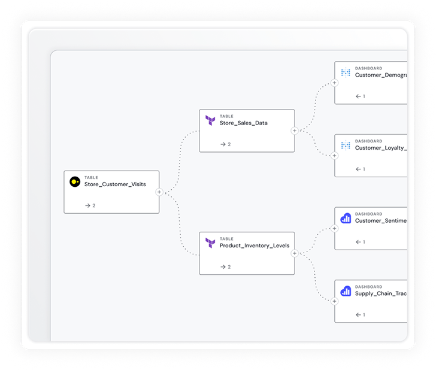Click TABLE label above Product_Inventory_Levels
This screenshot has width=436, height=370.
226,239
